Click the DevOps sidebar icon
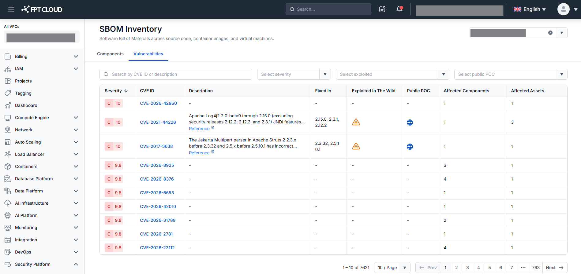The height and width of the screenshot is (274, 581). [x=8, y=252]
